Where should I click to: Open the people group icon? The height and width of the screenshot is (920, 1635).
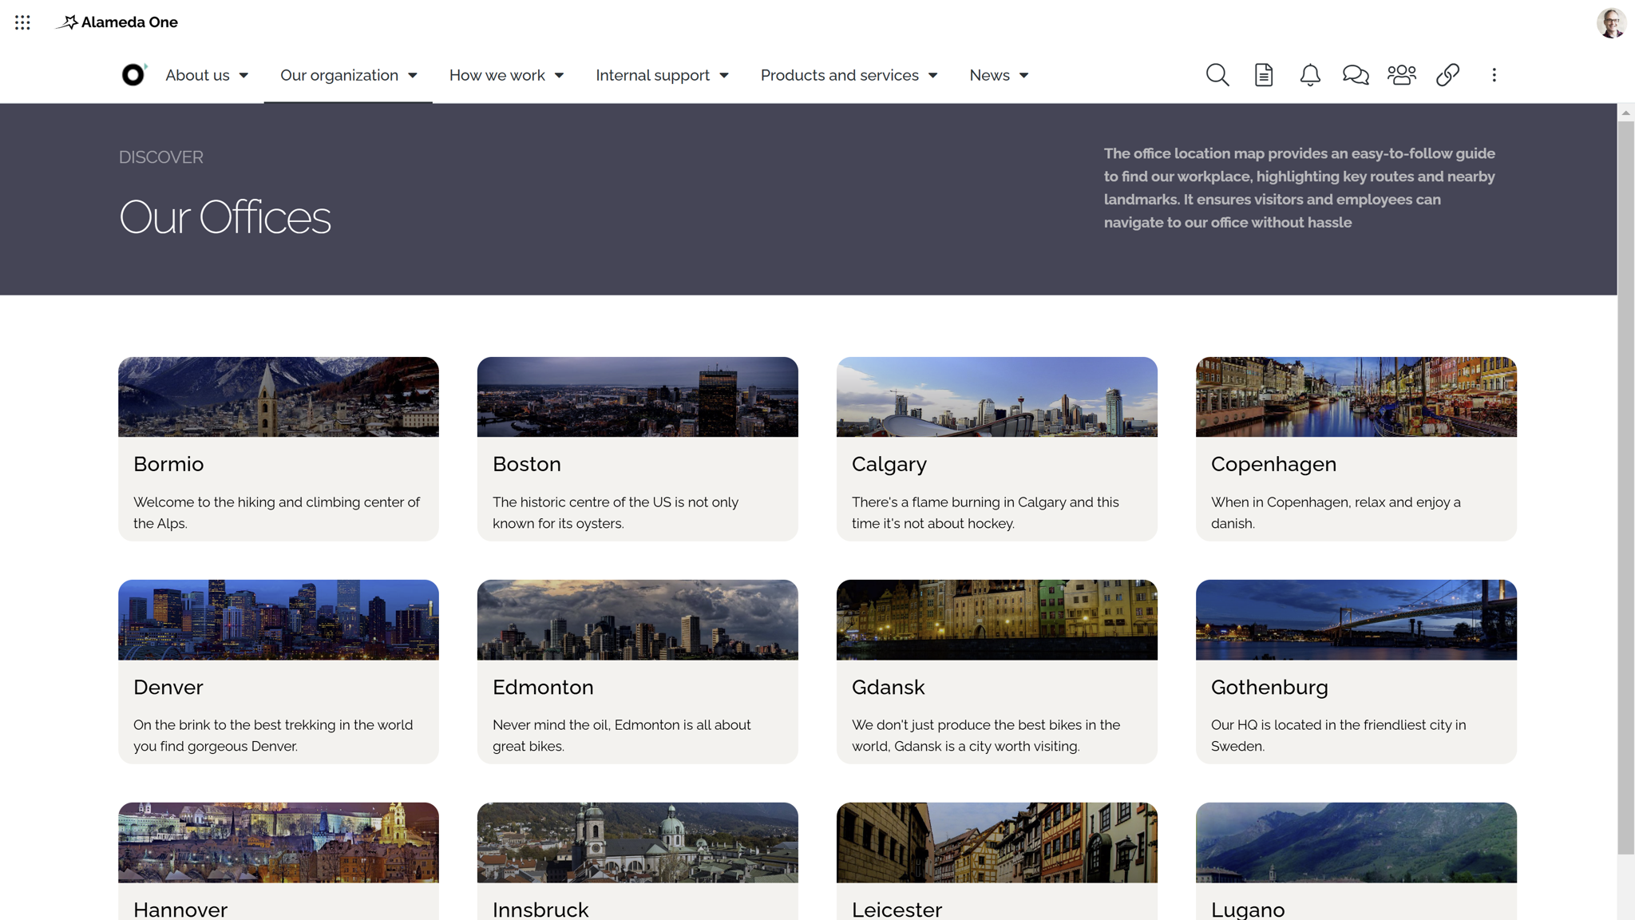(x=1402, y=75)
